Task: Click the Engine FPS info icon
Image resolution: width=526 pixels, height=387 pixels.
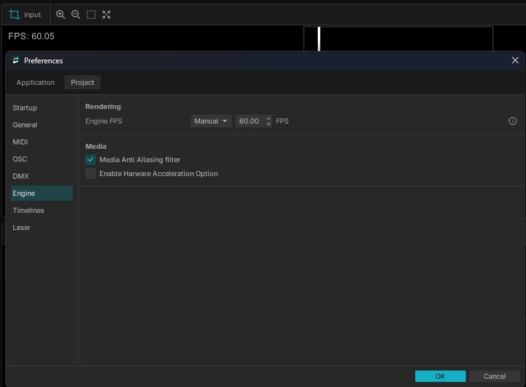Action: [x=513, y=121]
